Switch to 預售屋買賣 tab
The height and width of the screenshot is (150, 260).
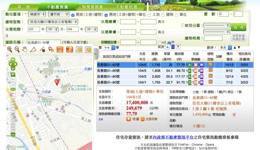[92, 7]
